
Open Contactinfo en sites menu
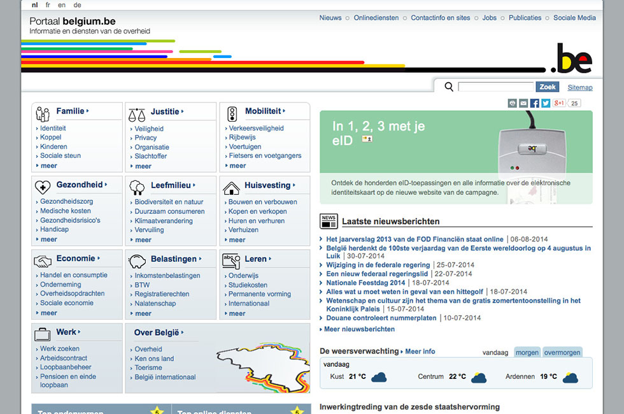pyautogui.click(x=441, y=18)
